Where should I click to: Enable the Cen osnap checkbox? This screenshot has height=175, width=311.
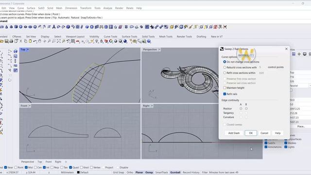(x=35, y=167)
